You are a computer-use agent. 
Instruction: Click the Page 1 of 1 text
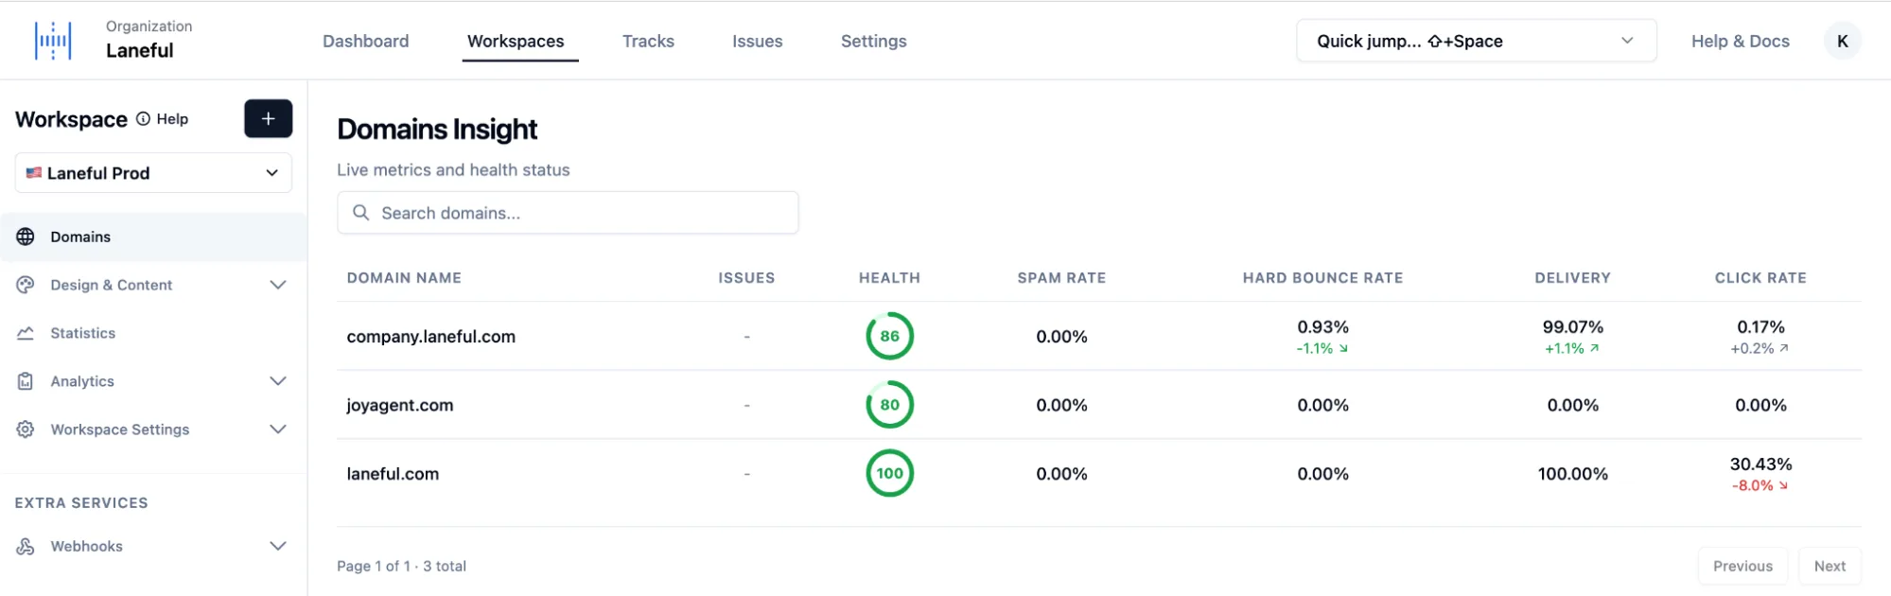point(374,566)
